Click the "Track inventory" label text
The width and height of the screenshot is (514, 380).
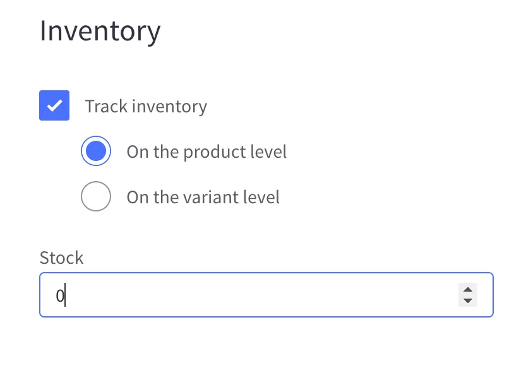[x=146, y=106]
